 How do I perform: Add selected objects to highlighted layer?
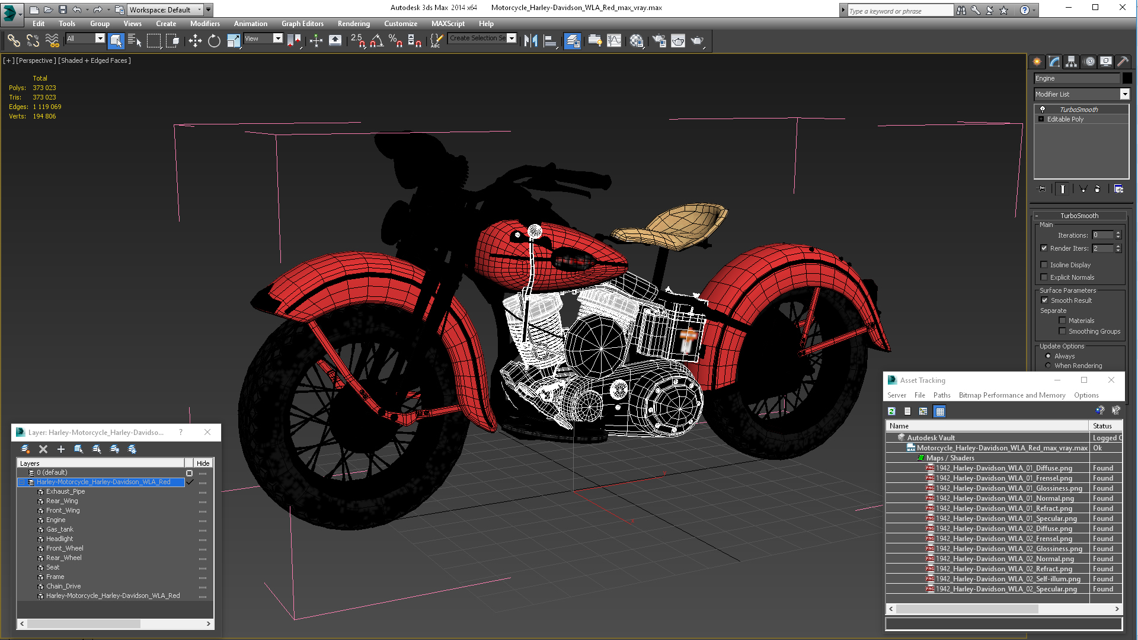(x=60, y=449)
